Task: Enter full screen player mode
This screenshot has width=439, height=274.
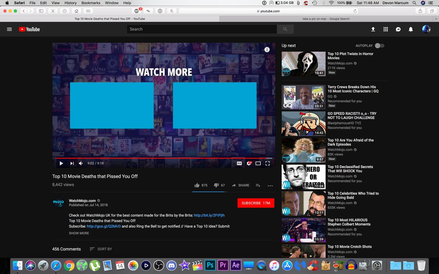Action: pos(267,163)
